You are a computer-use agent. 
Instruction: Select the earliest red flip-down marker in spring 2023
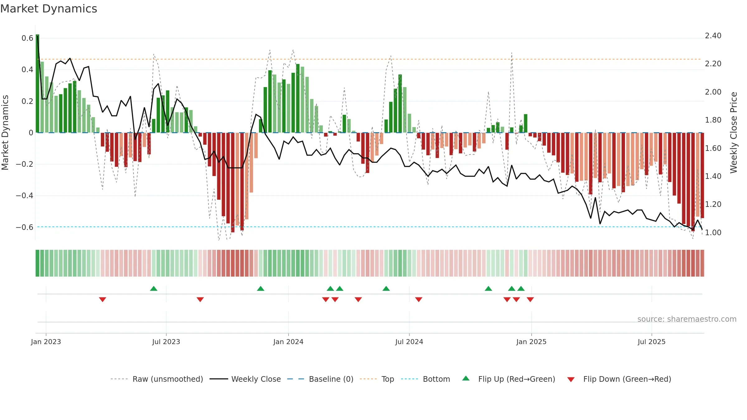click(x=103, y=300)
